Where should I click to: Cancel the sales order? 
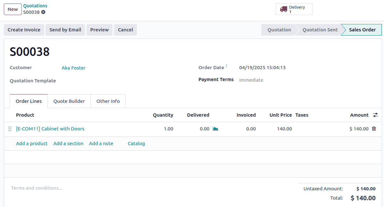point(125,30)
